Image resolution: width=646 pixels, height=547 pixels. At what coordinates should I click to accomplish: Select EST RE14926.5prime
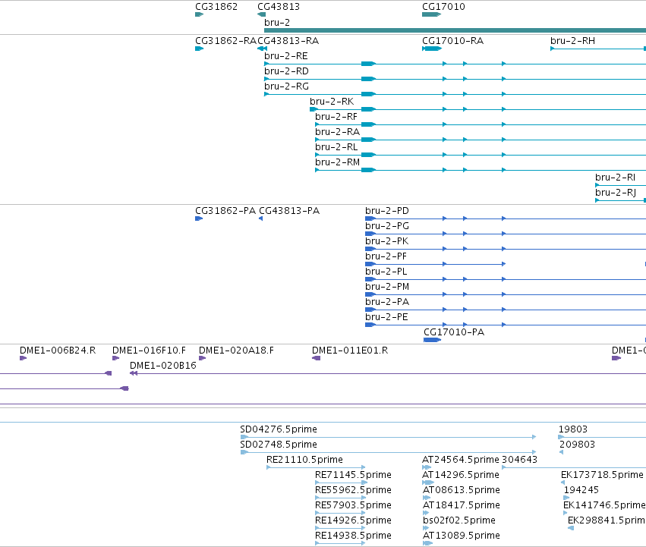[x=340, y=528]
